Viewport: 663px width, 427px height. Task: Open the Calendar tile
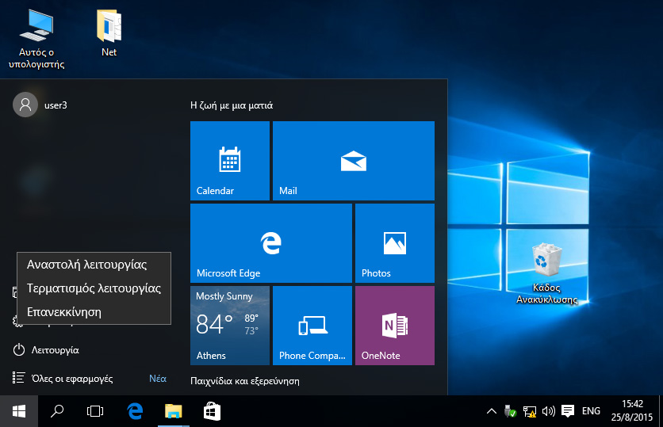[x=230, y=161]
